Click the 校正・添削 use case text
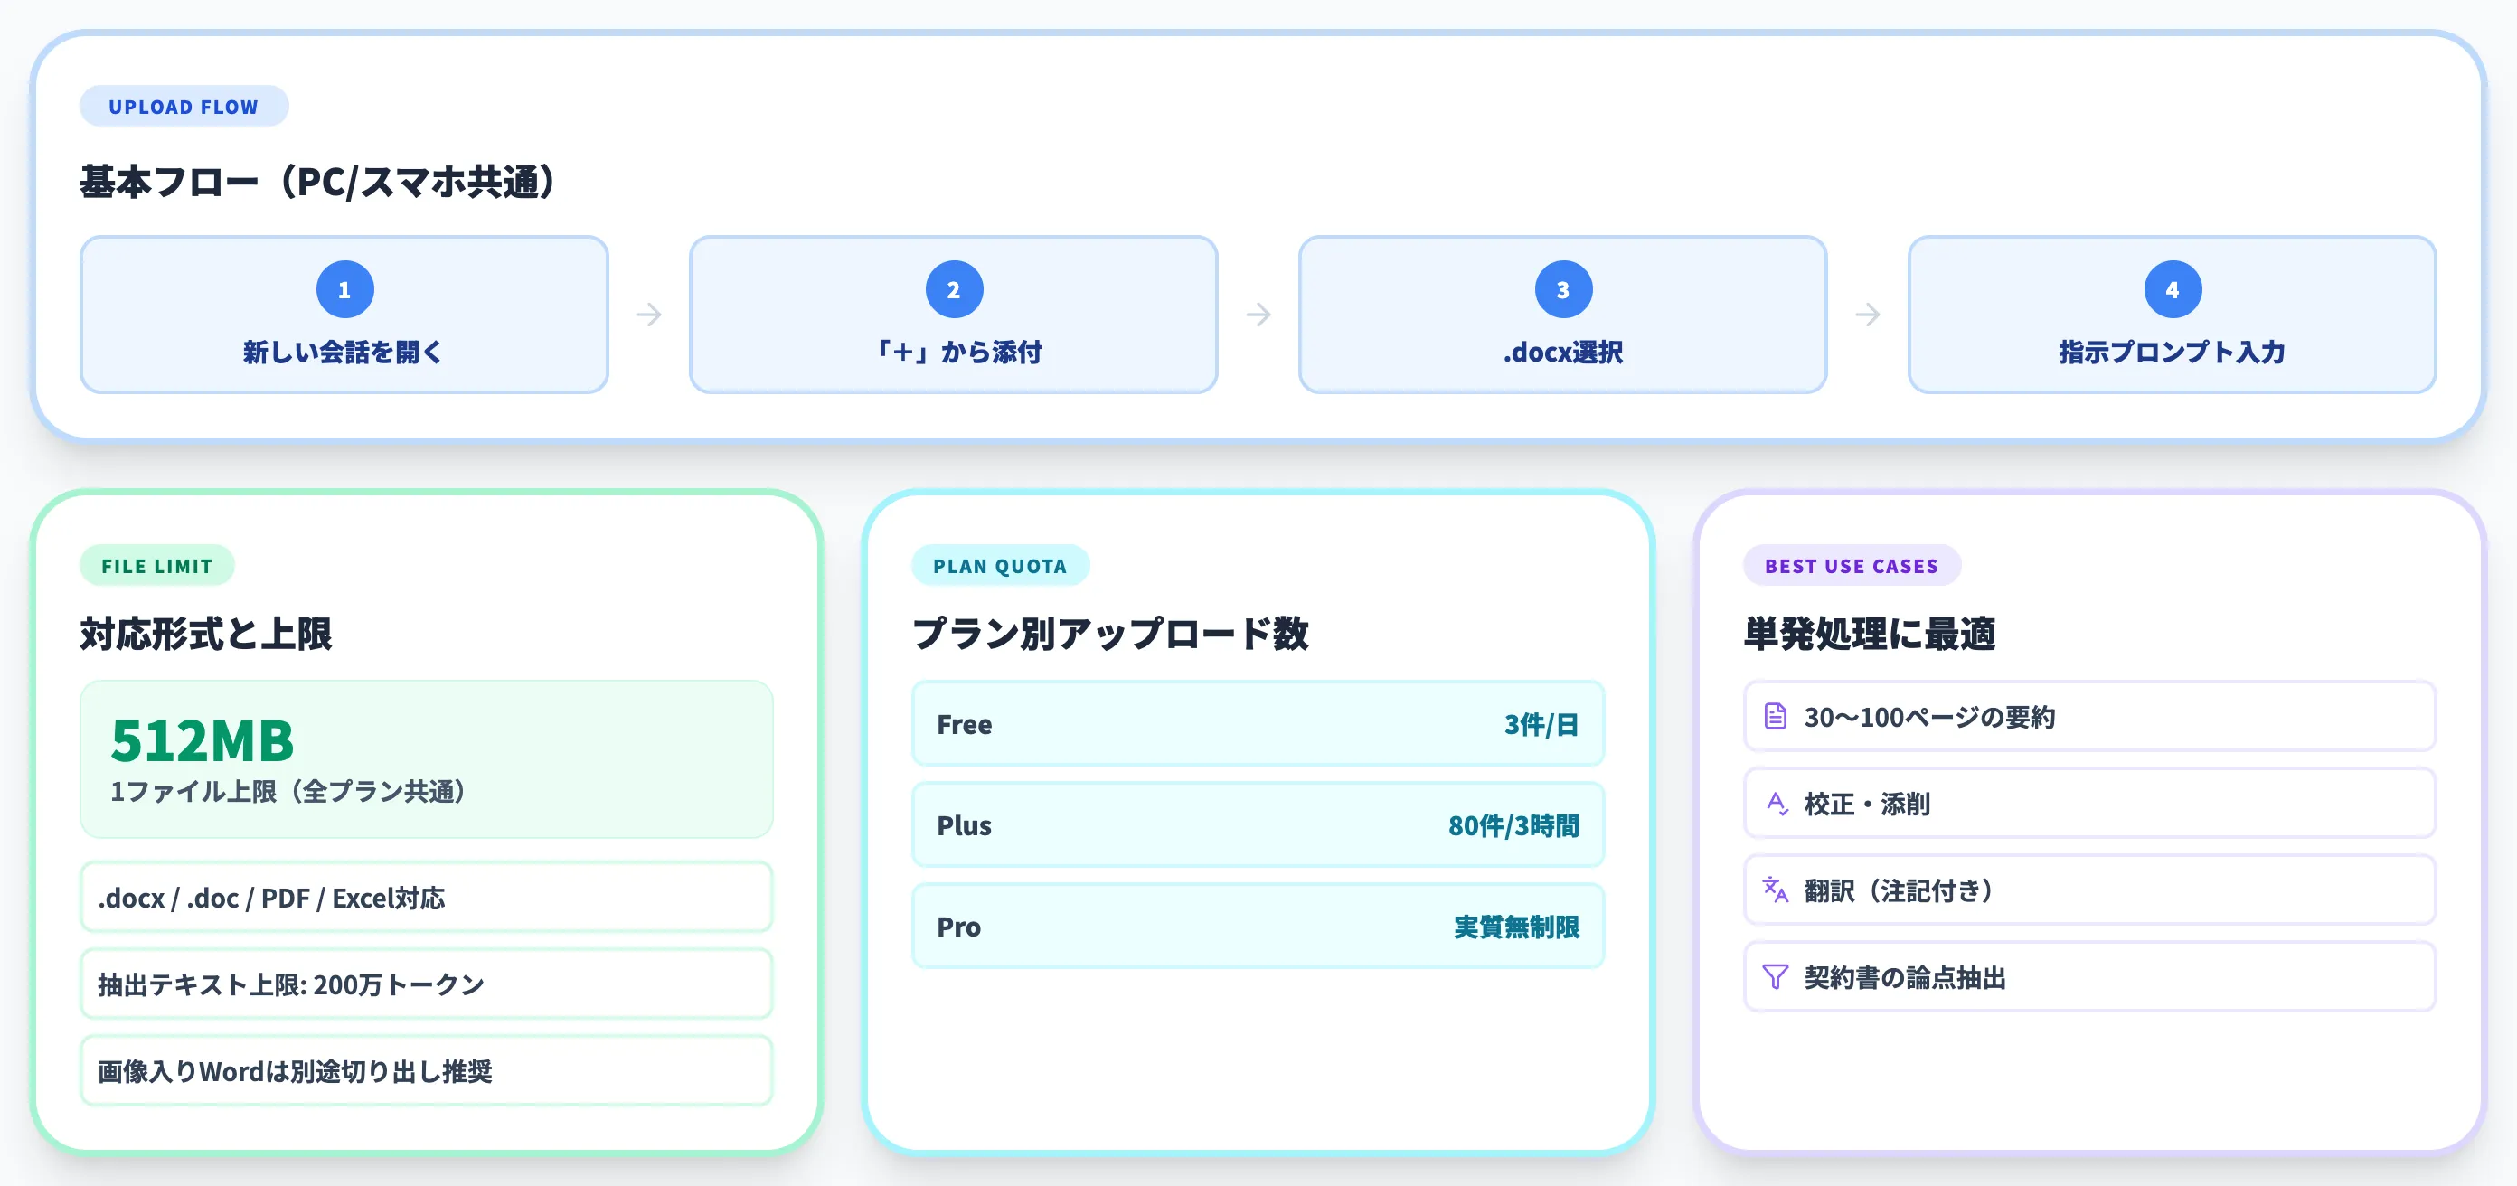This screenshot has height=1186, width=2517. click(1867, 804)
